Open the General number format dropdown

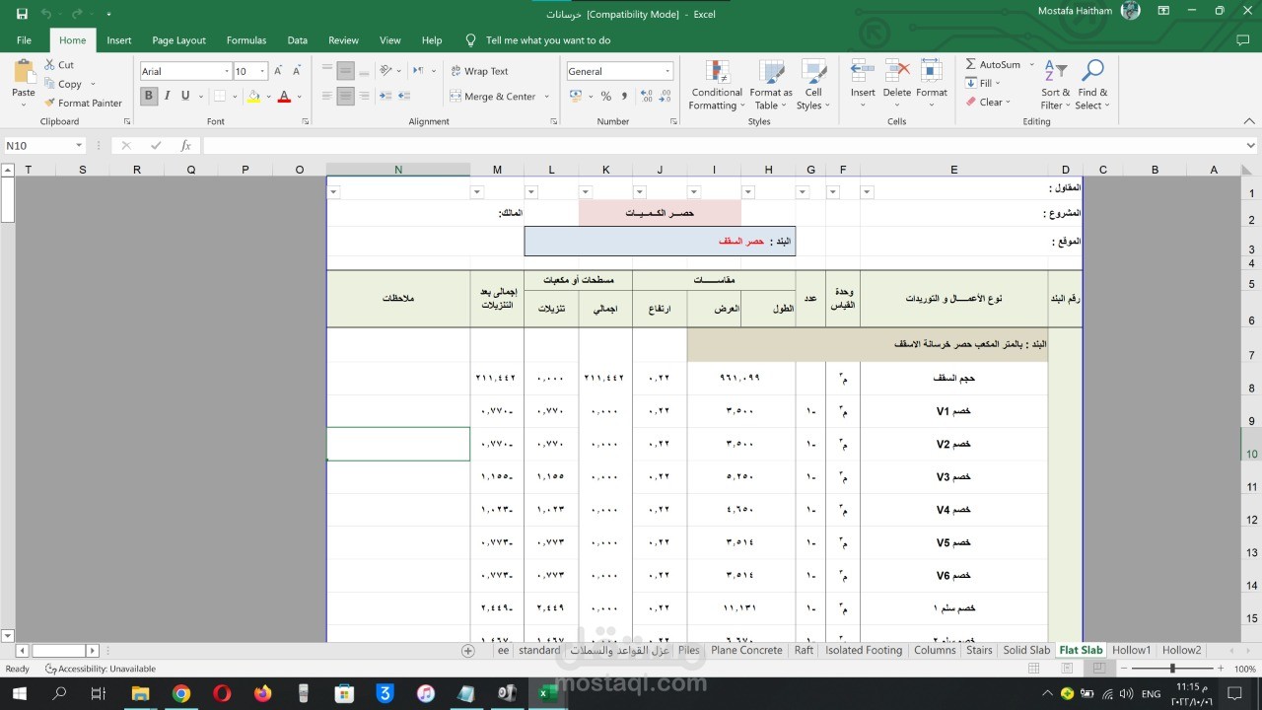point(667,71)
